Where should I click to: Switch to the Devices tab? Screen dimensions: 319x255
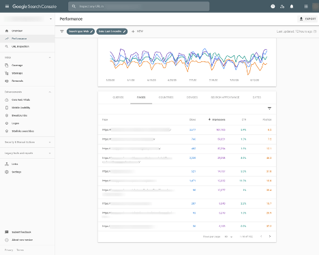[192, 97]
